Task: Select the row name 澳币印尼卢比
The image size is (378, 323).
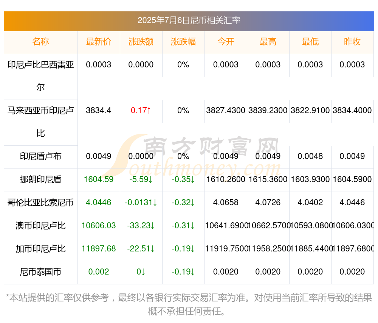Action: pos(40,226)
